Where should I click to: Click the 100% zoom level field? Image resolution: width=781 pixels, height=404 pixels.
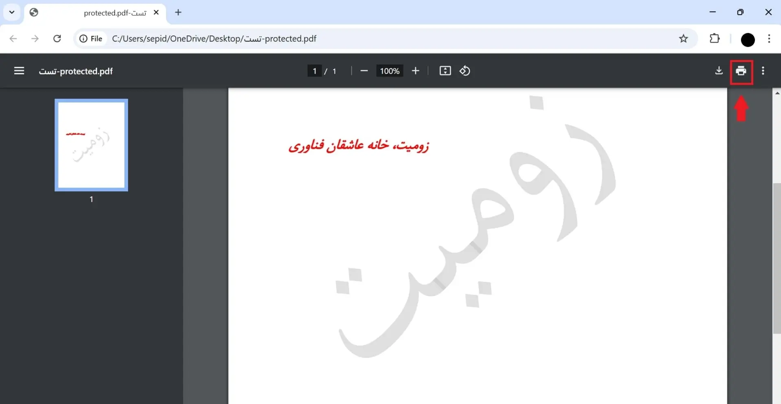(x=390, y=71)
